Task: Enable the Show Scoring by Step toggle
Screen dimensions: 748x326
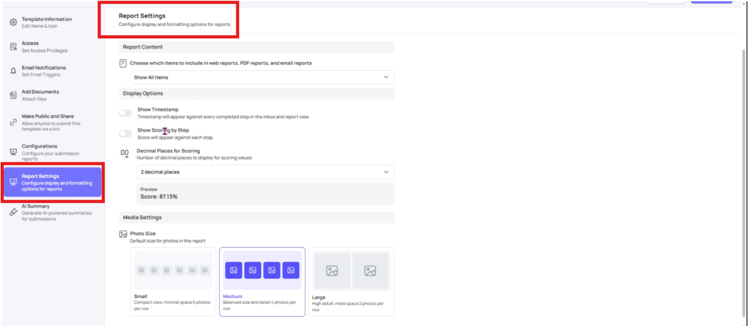Action: 125,133
